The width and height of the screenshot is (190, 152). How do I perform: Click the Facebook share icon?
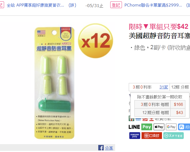[101, 148]
